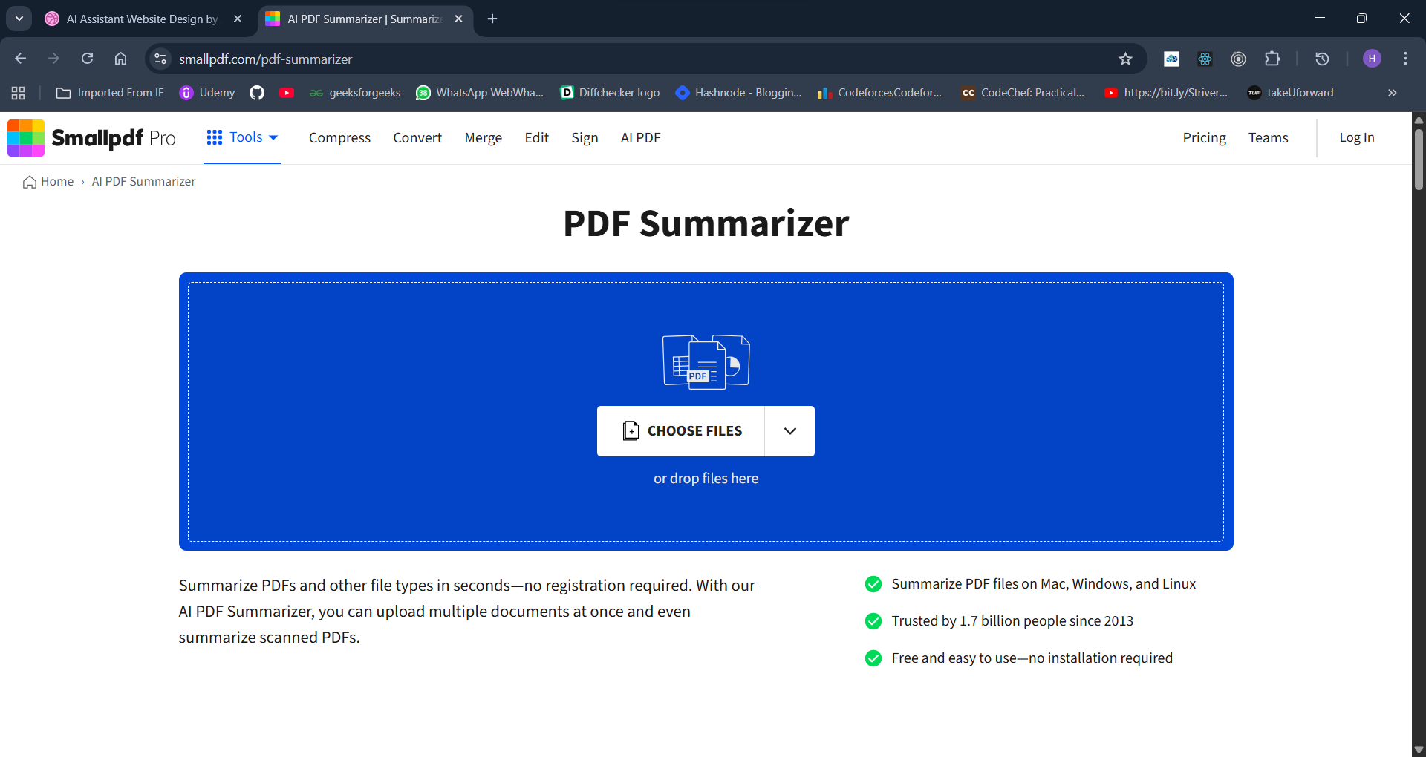The image size is (1426, 757).
Task: Open the Extensions puzzle icon
Action: pyautogui.click(x=1272, y=59)
